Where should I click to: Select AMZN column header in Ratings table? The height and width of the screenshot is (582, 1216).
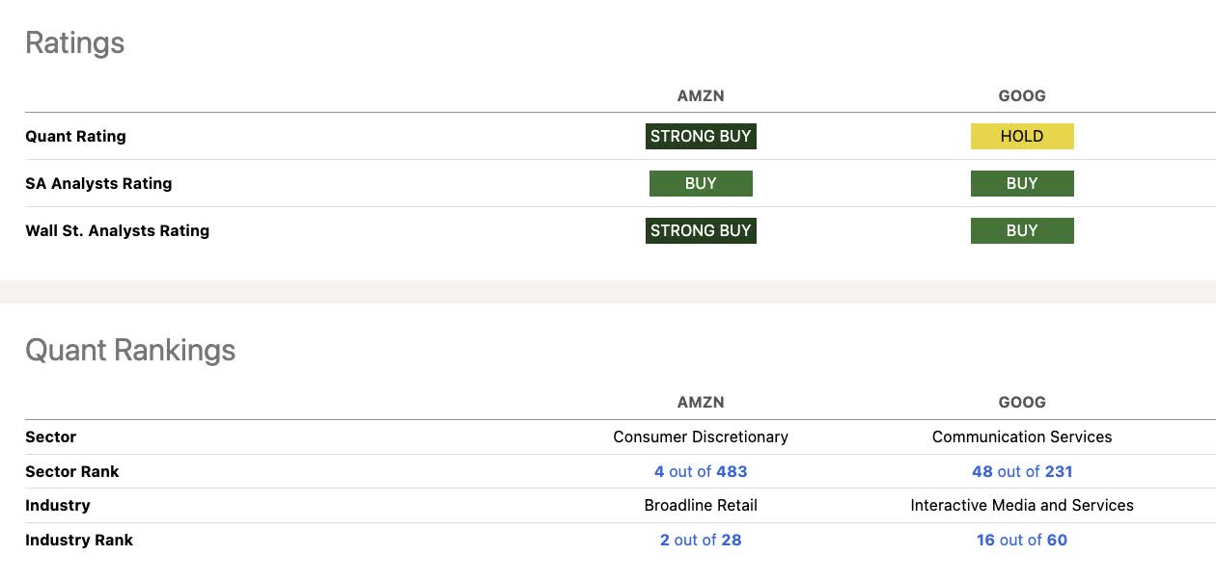(701, 95)
